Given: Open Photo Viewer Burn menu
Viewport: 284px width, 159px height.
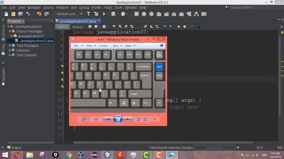Looking at the screenshot, I should [x=117, y=46].
